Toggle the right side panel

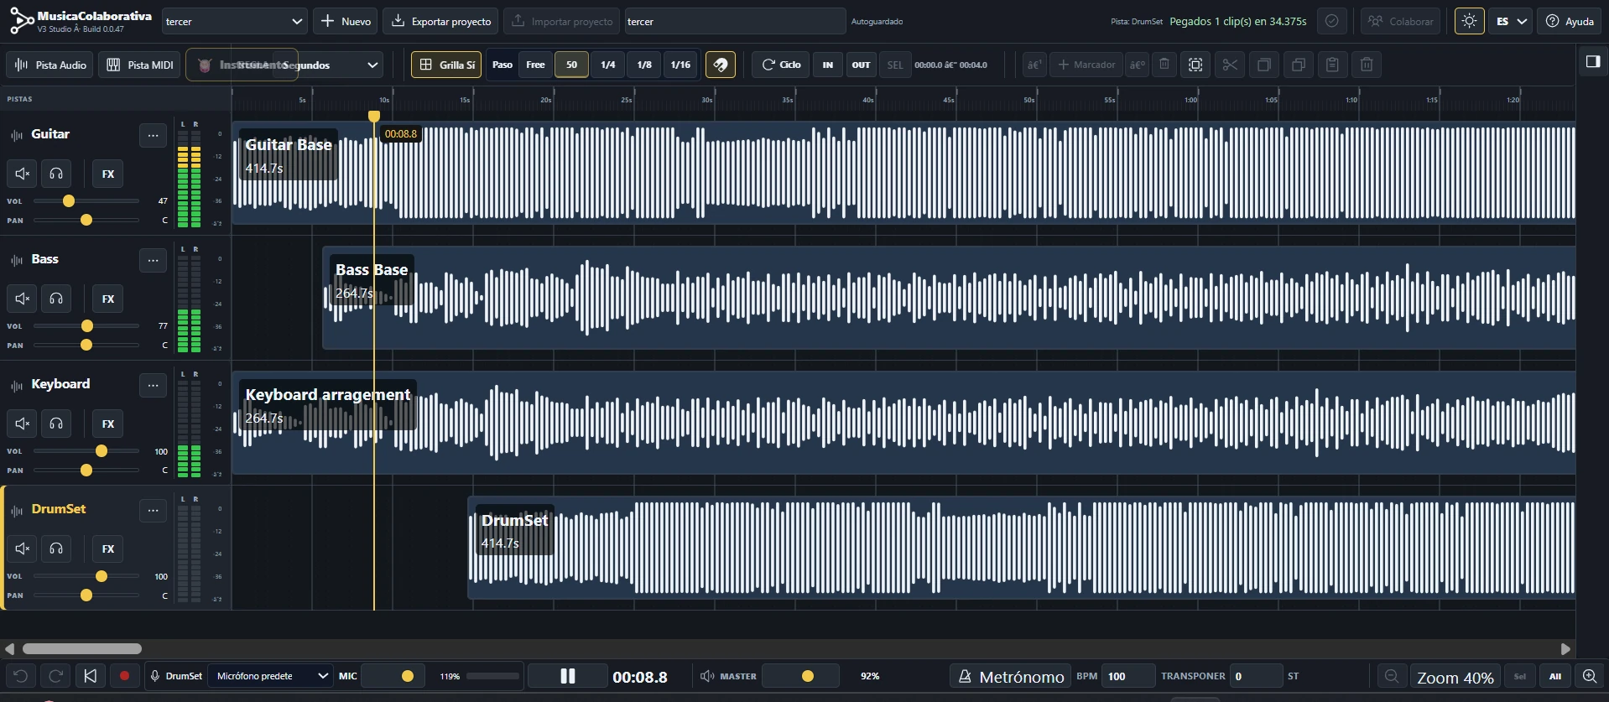[x=1592, y=61]
